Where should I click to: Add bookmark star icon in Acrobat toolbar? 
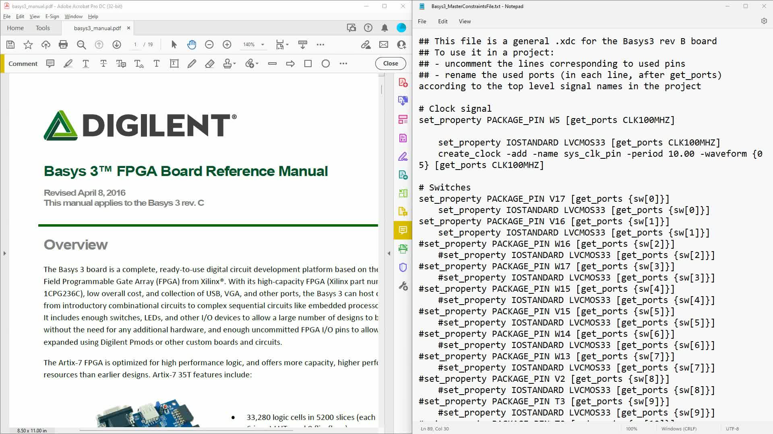(28, 45)
